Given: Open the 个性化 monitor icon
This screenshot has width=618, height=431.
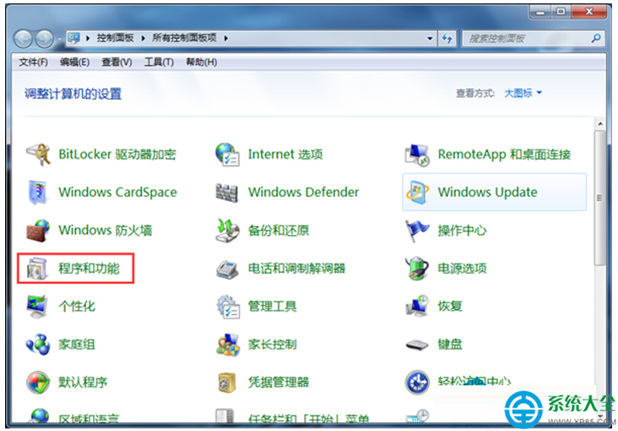Looking at the screenshot, I should tap(37, 306).
